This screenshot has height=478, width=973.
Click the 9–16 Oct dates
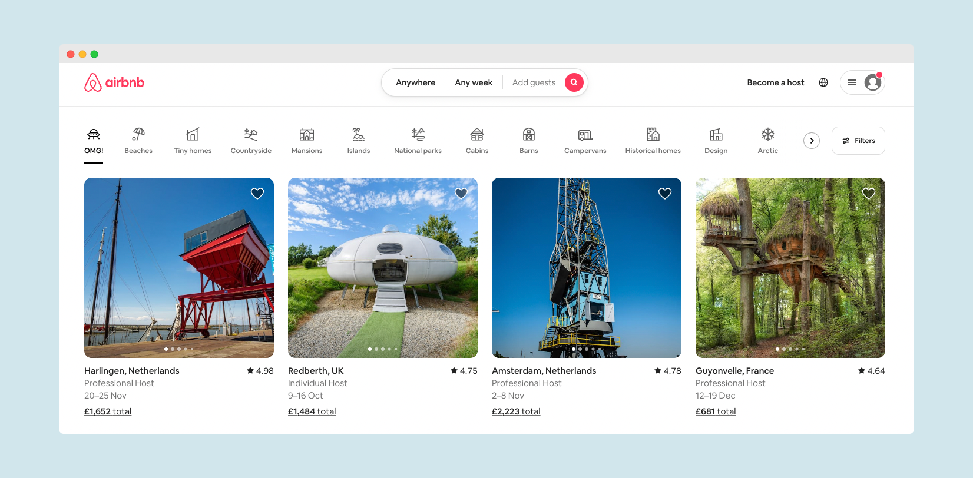pos(306,396)
